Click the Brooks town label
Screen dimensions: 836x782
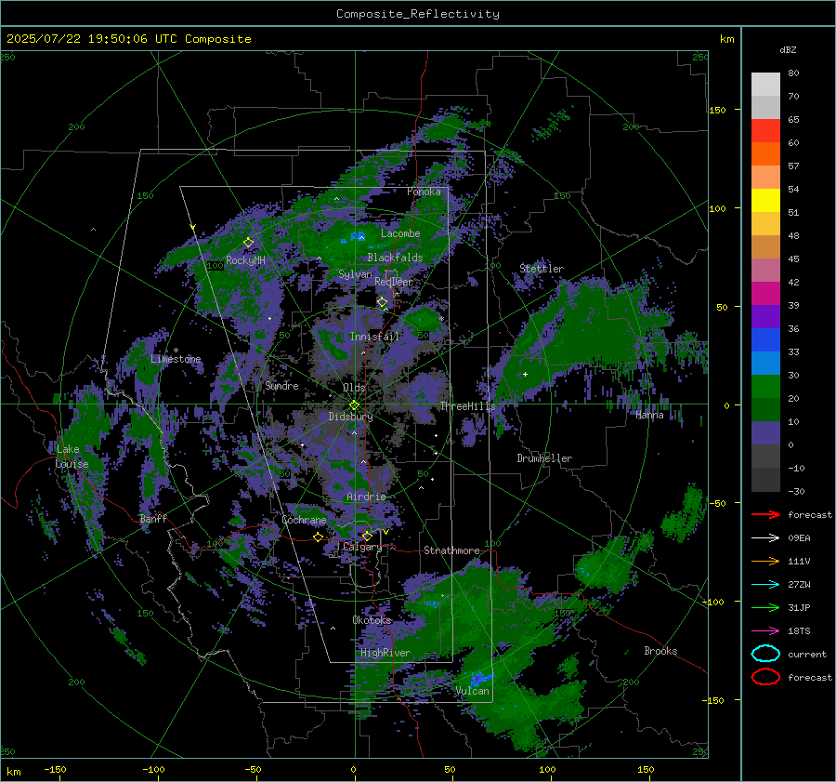click(x=660, y=651)
